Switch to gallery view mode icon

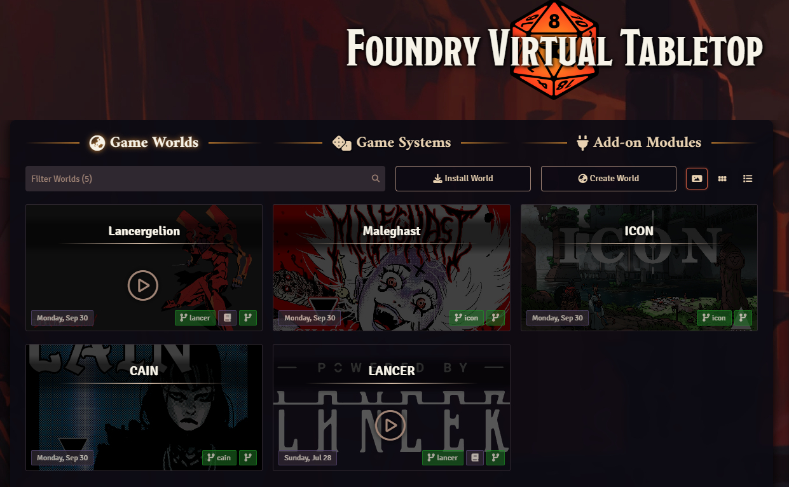[x=697, y=179]
